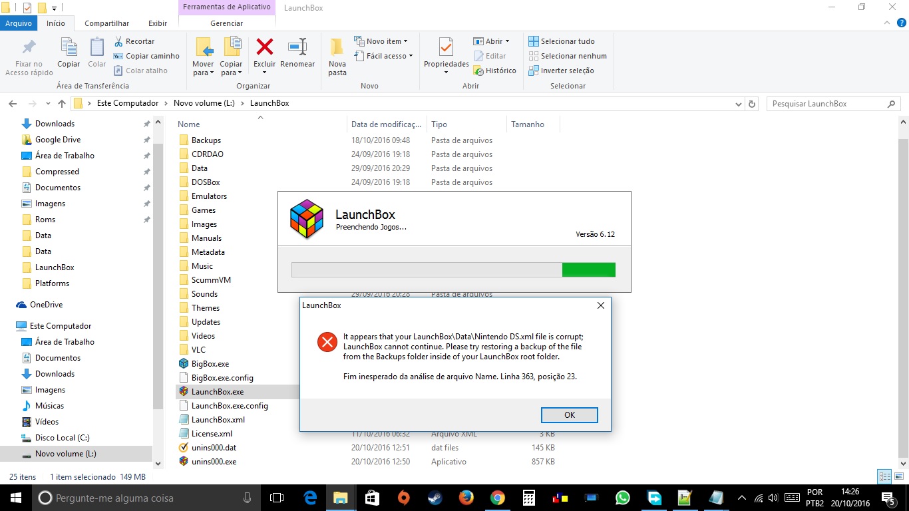Open the Edge browser taskbar icon

310,498
